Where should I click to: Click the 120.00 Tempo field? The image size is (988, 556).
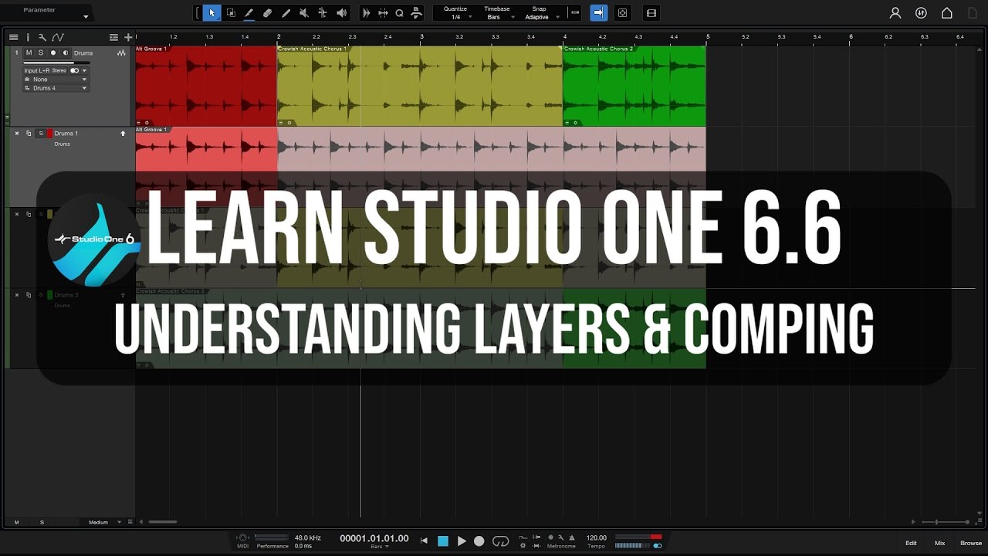pos(596,537)
